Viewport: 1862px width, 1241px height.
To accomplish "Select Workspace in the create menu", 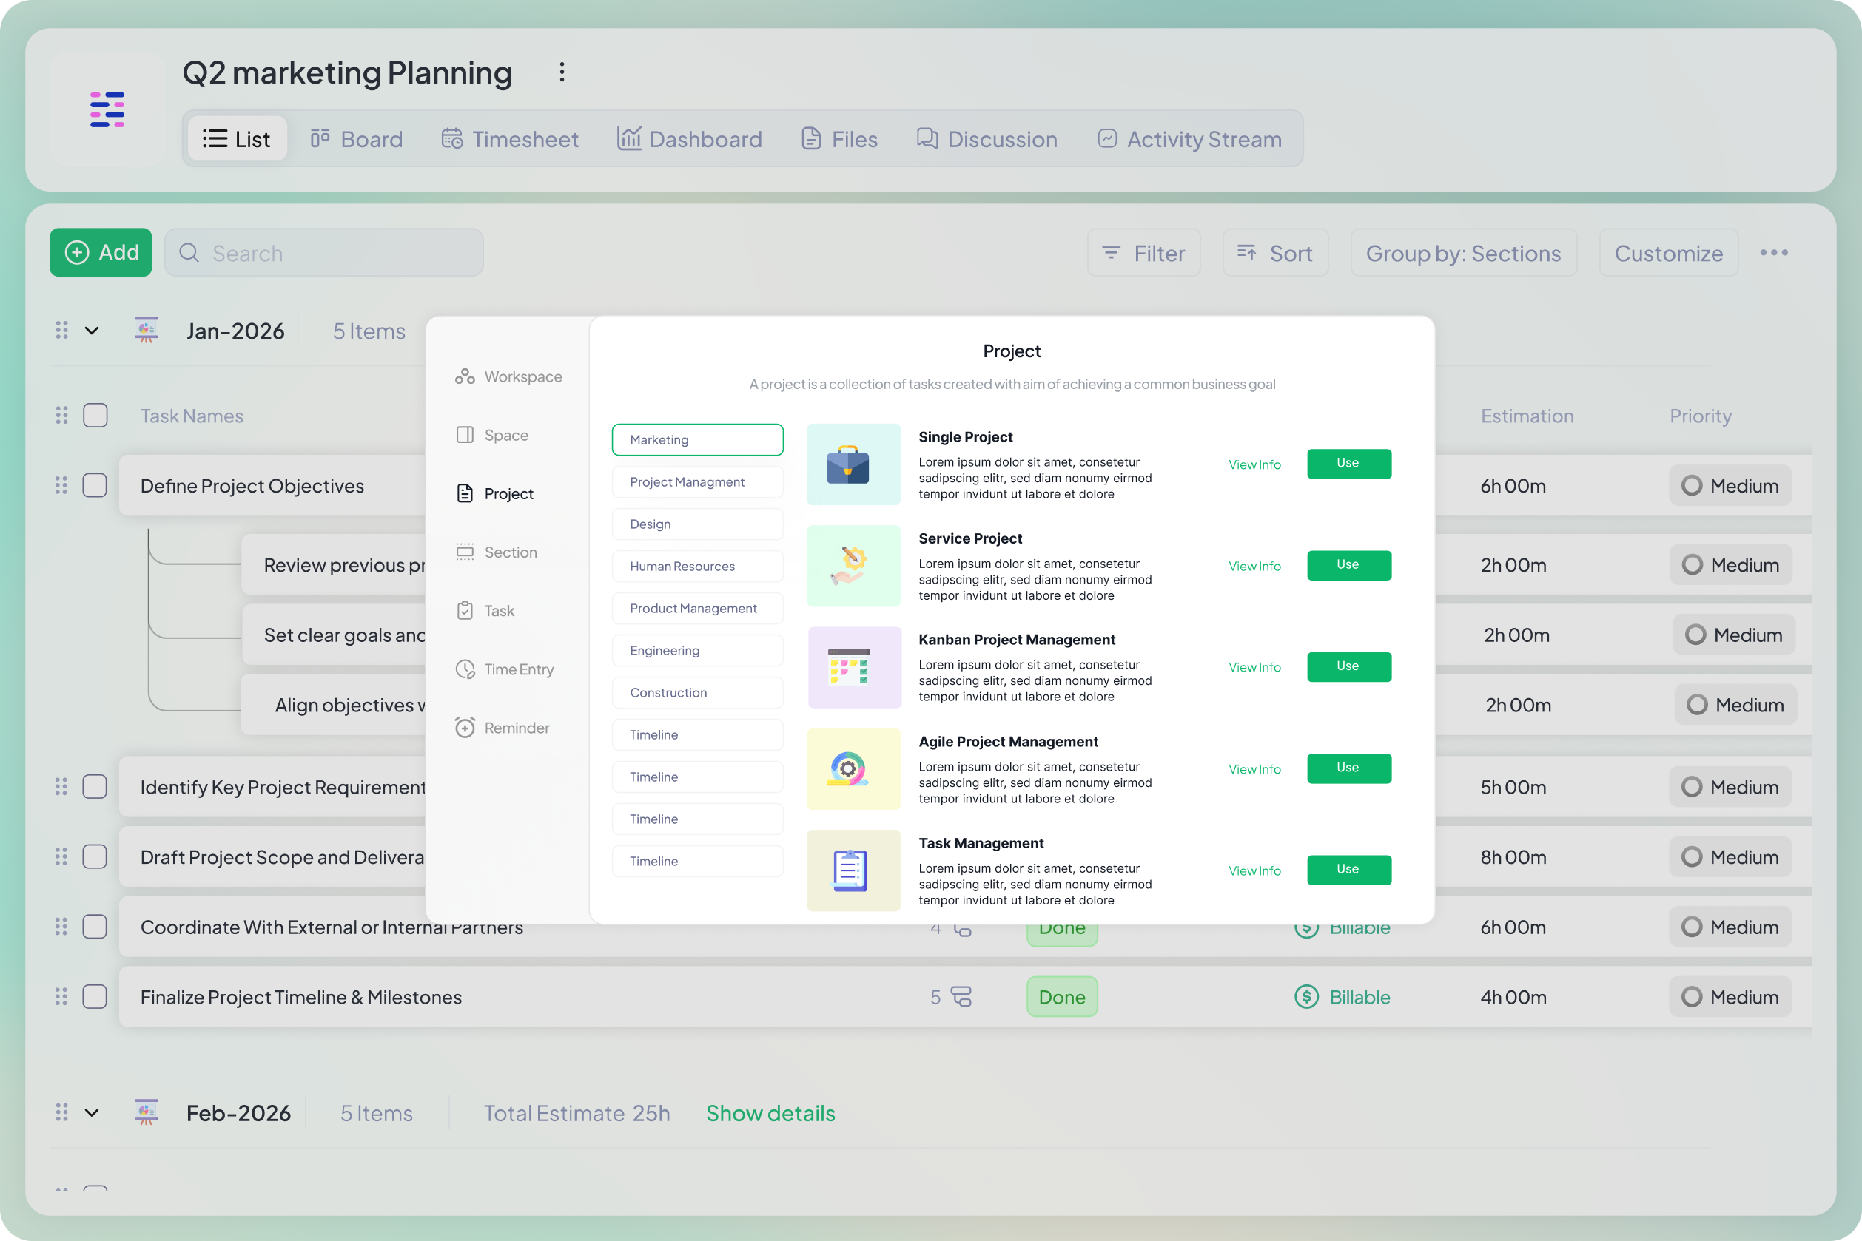I will click(508, 376).
